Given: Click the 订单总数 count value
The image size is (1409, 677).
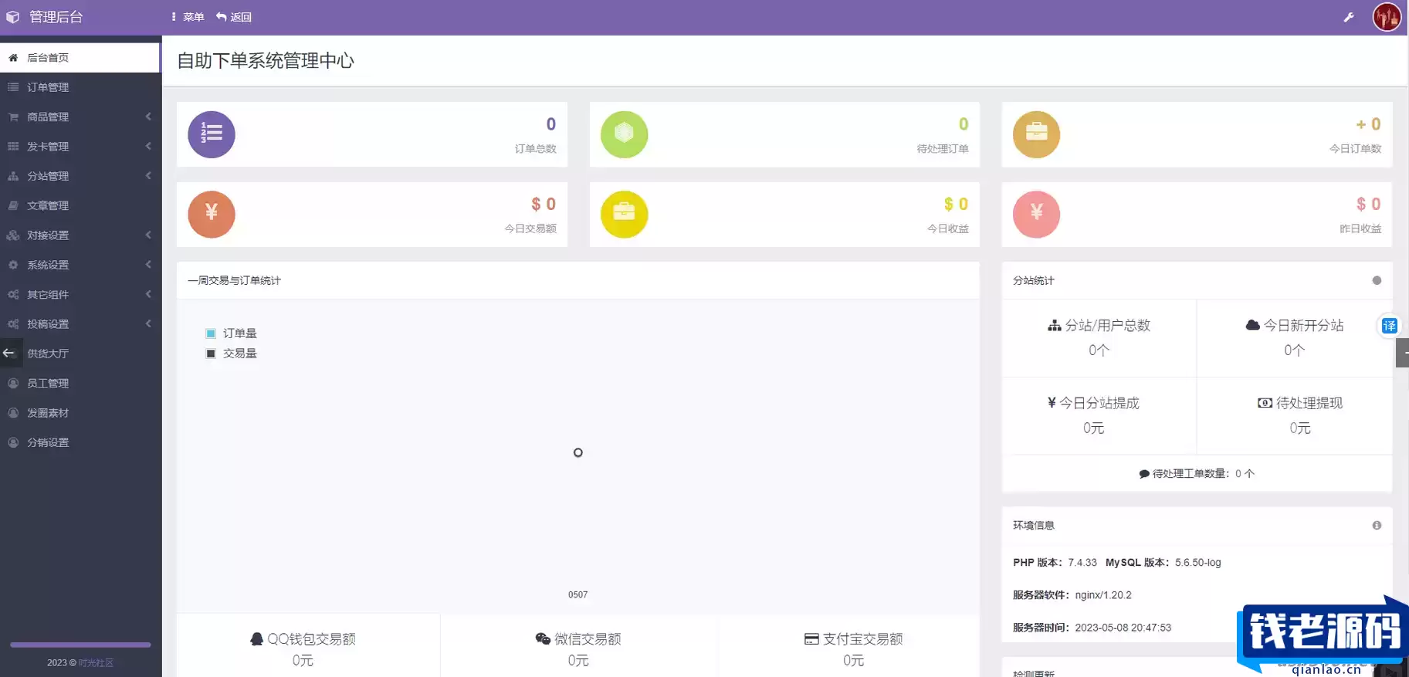Looking at the screenshot, I should coord(551,124).
